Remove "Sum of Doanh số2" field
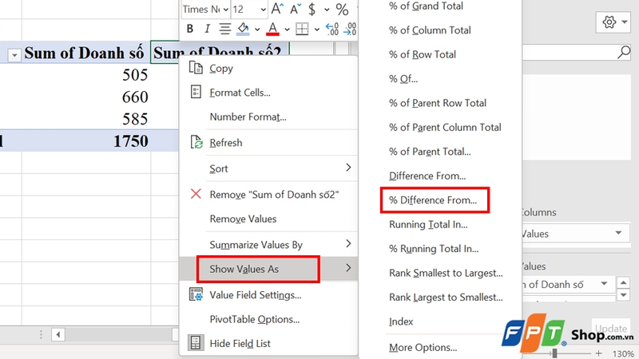The width and height of the screenshot is (639, 359). coord(268,194)
